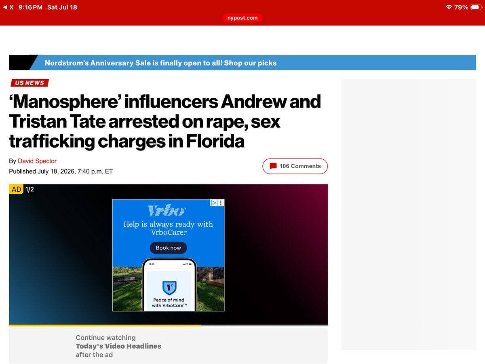
Task: Open the Vrbo ad options dots menu
Action: [x=221, y=203]
